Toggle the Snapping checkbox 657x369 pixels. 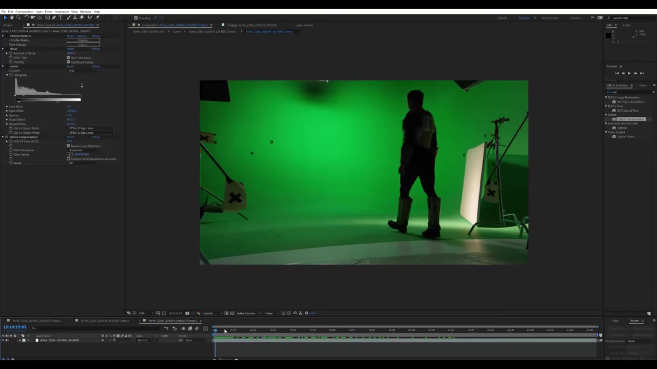click(x=136, y=18)
